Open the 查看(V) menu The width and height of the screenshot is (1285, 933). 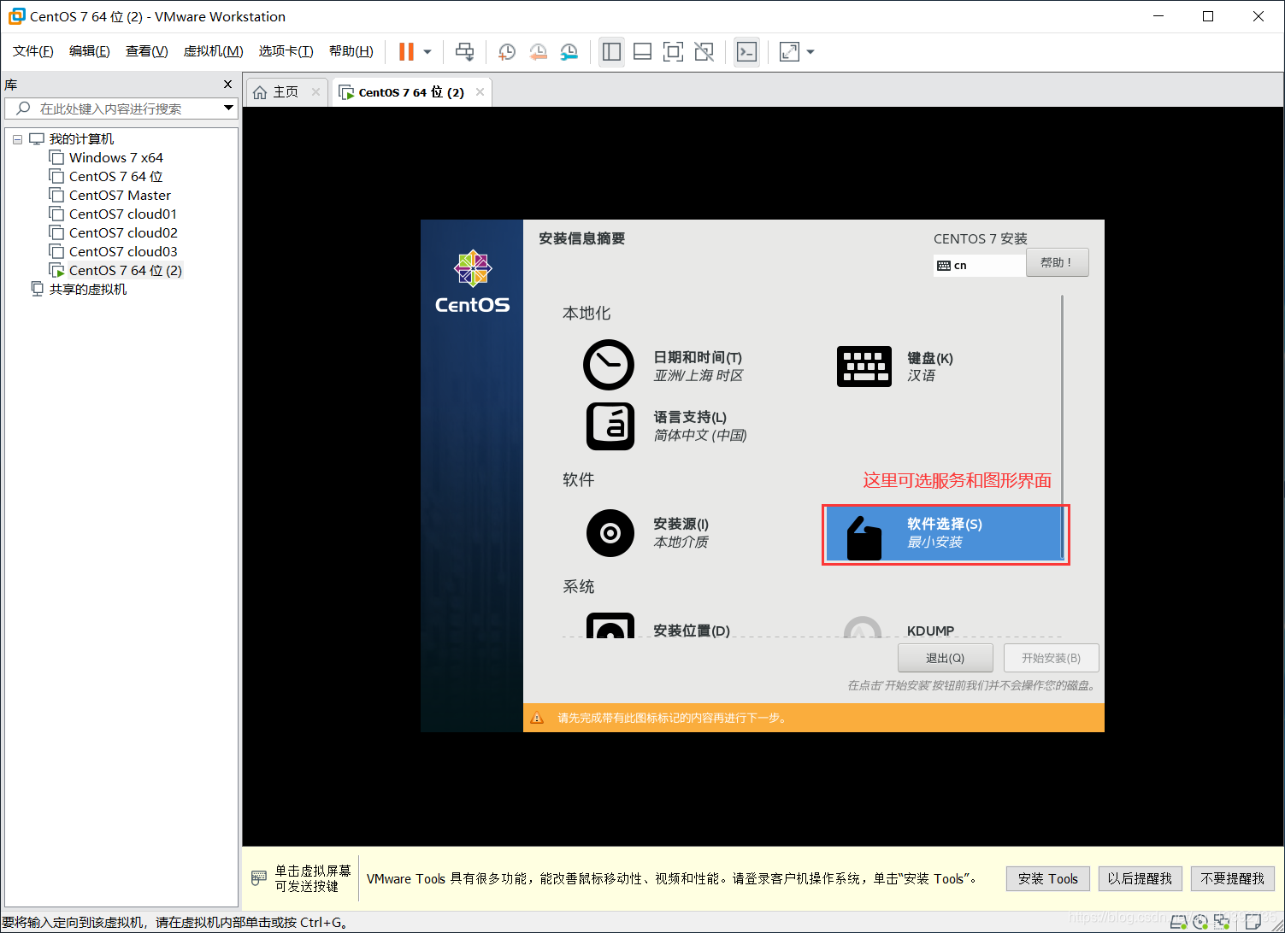click(x=147, y=51)
